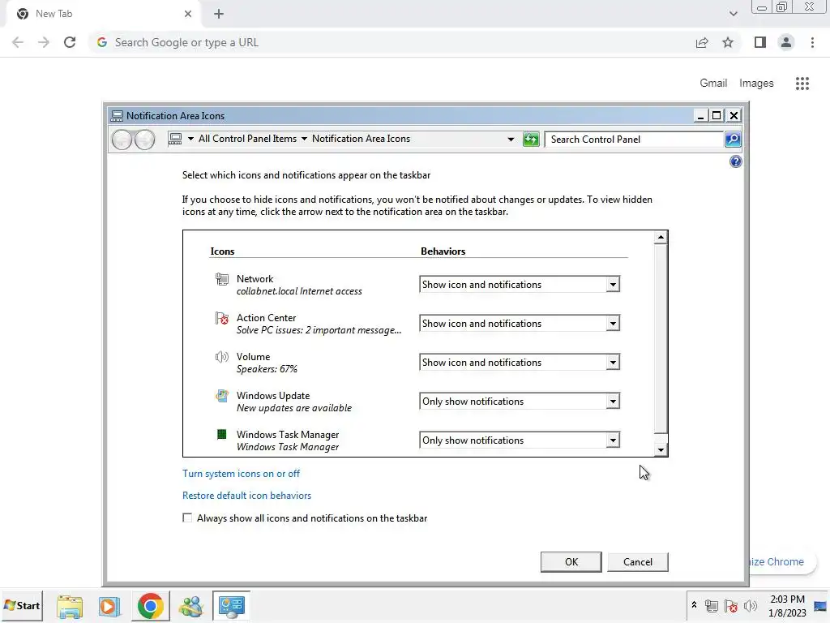Open Windows Media Player from taskbar
The height and width of the screenshot is (623, 830).
[109, 606]
